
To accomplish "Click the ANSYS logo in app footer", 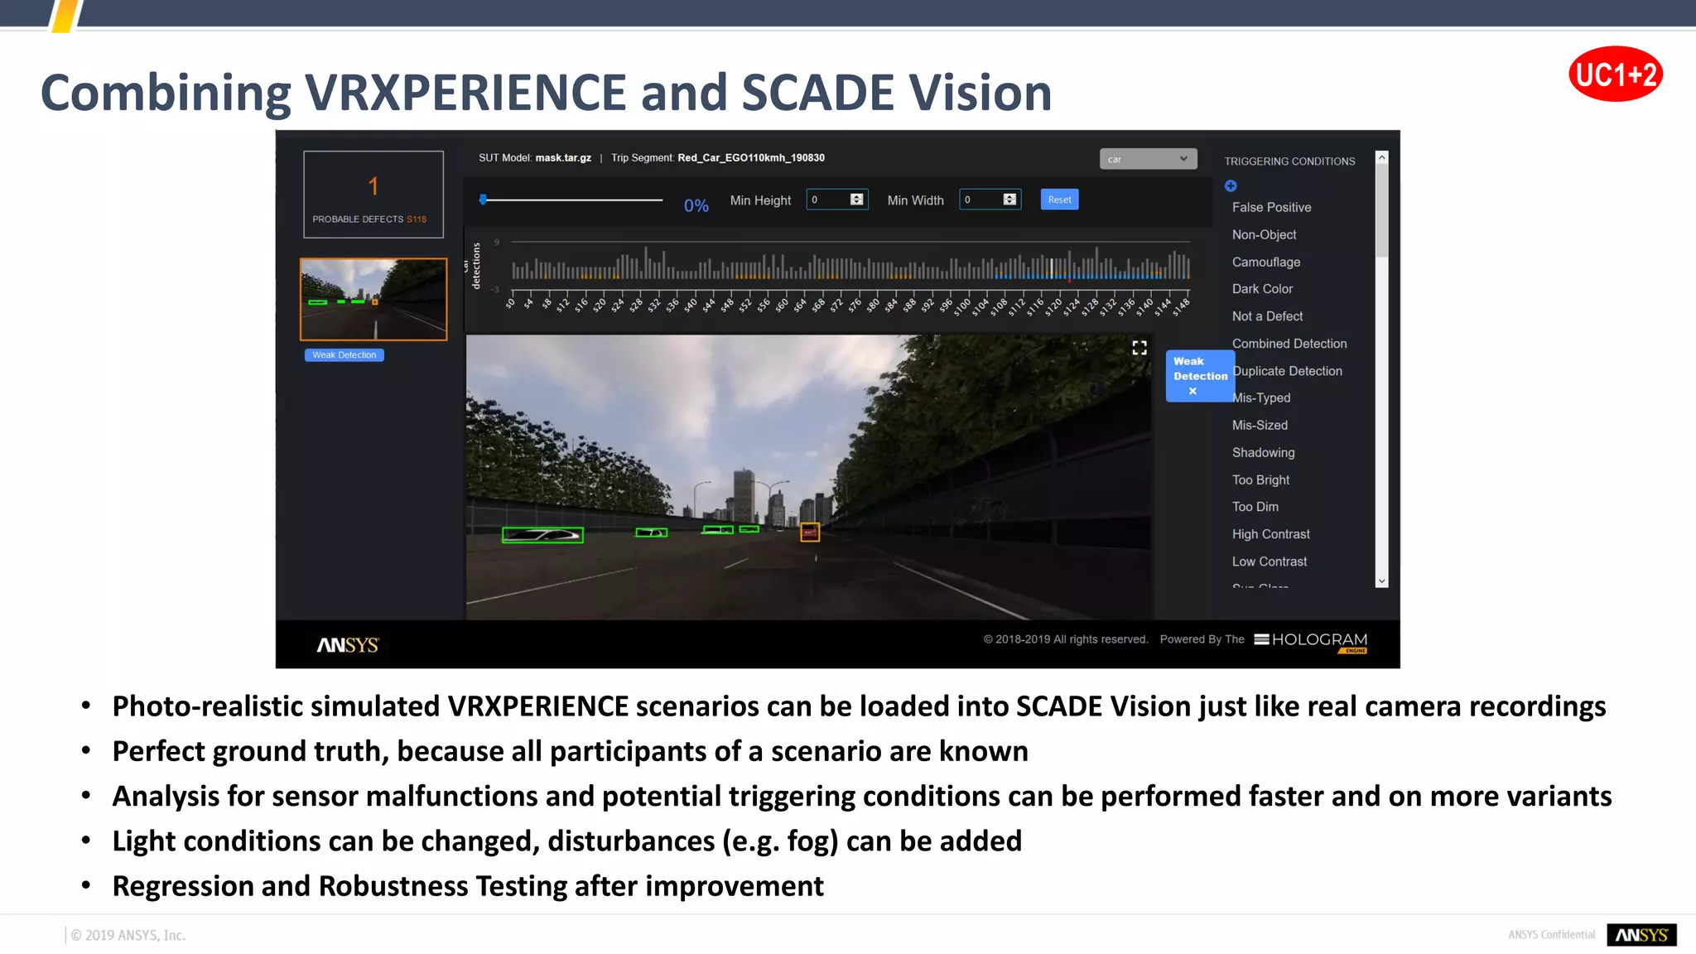I will (348, 644).
